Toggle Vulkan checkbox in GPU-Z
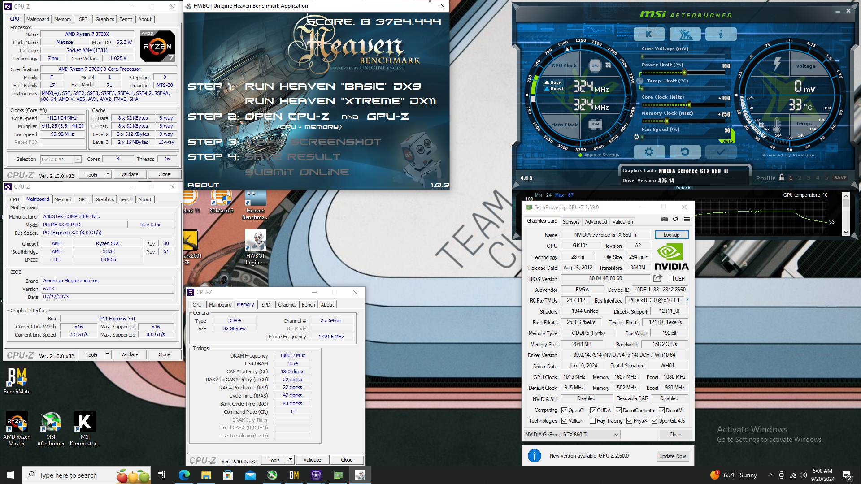Viewport: 861px width, 484px height. coord(564,421)
